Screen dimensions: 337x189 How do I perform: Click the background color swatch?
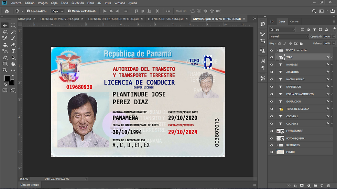pos(12,83)
